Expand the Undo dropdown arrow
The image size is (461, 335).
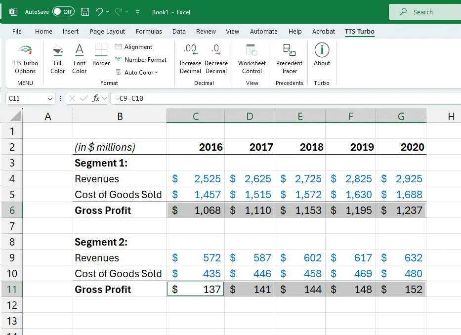(x=108, y=12)
